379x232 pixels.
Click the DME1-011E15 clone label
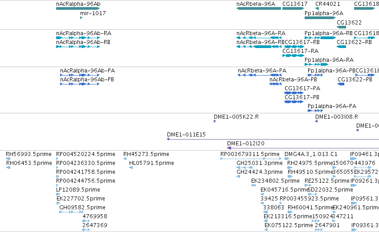point(186,135)
